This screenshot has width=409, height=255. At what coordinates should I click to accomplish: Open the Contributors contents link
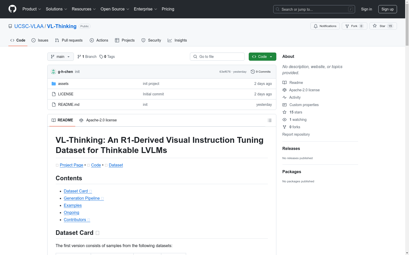tap(77, 220)
